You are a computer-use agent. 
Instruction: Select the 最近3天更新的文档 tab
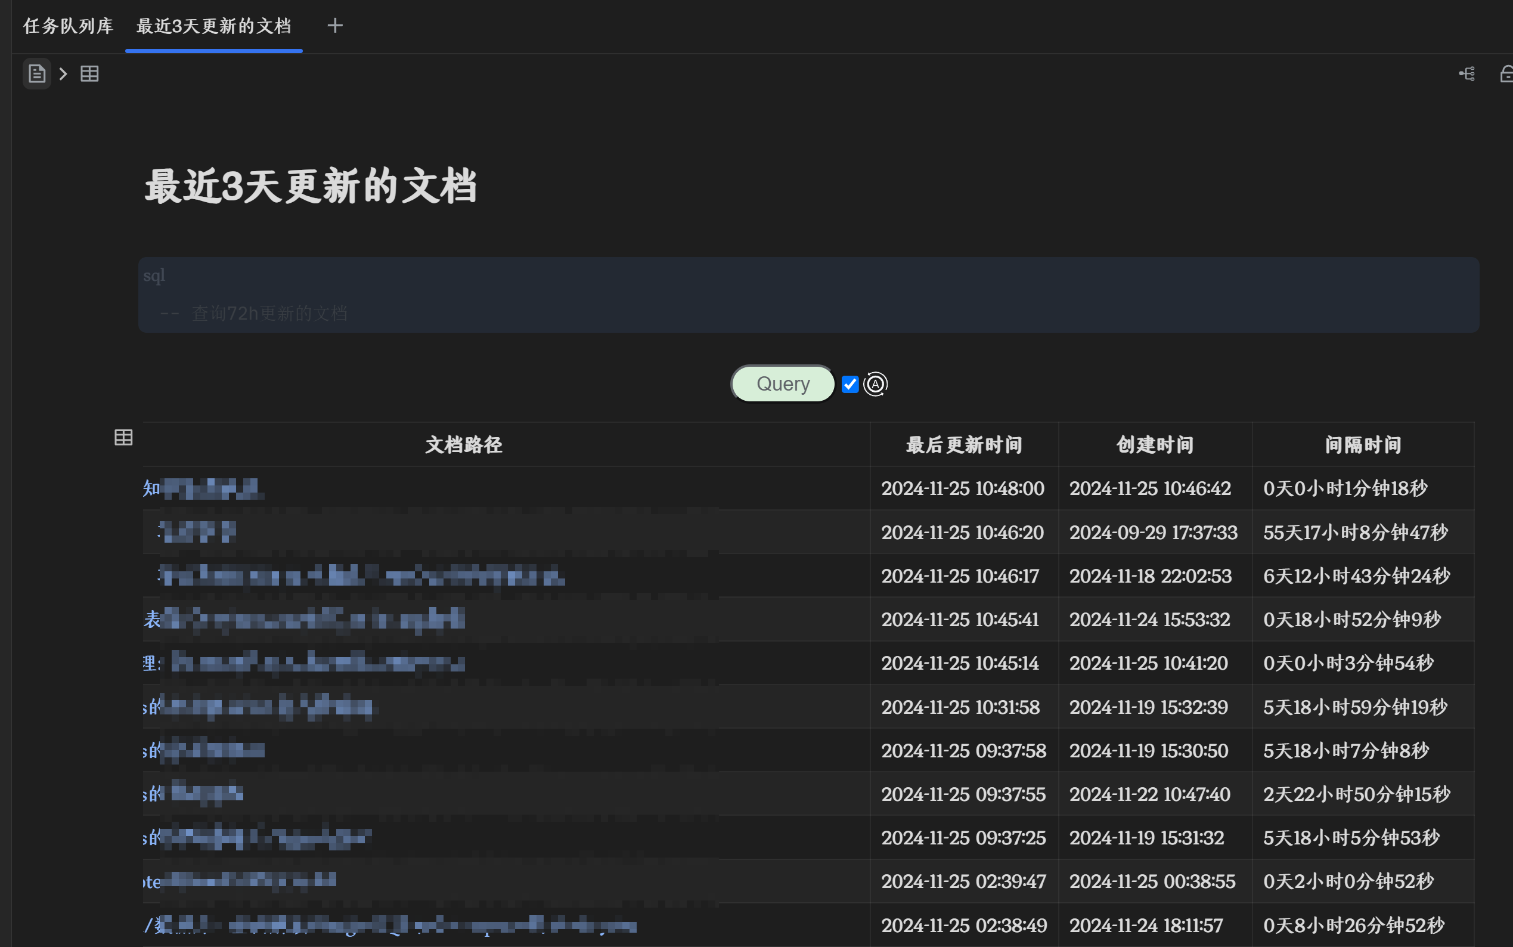click(x=213, y=26)
